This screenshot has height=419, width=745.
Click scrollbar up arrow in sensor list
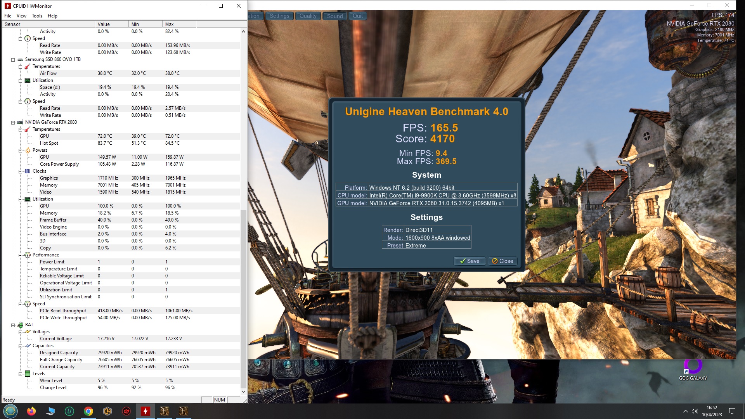(243, 31)
